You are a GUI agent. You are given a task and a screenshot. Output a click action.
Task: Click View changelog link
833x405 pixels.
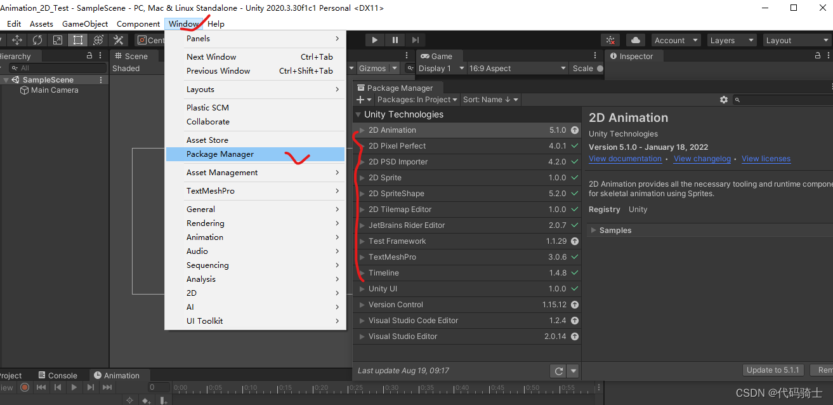(702, 159)
